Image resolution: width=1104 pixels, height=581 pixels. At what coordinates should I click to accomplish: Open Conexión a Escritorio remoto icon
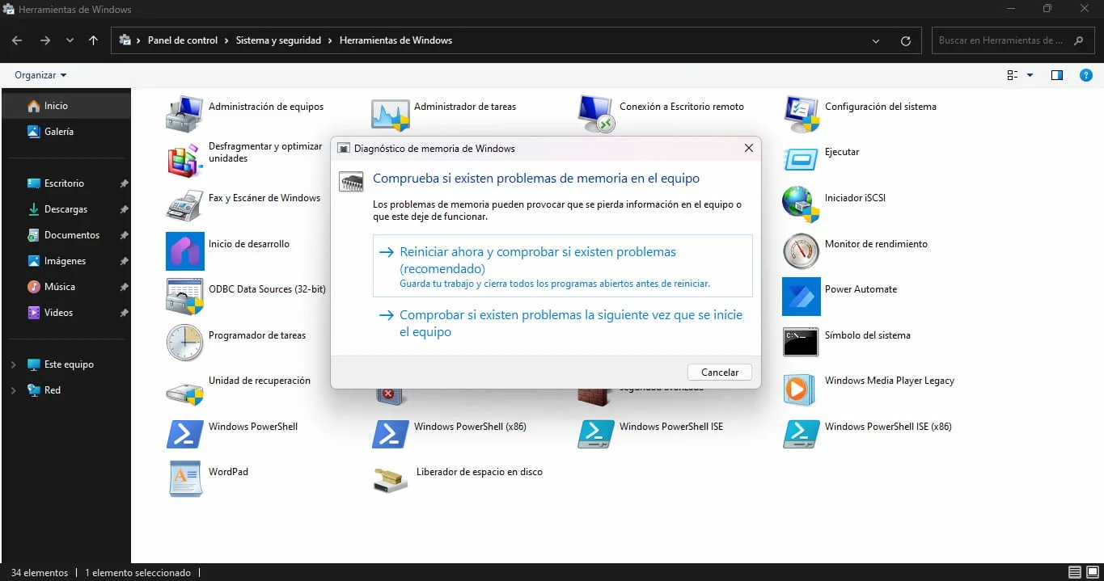pos(597,113)
